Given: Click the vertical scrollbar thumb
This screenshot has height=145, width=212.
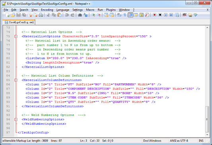Looking at the screenshot, I should click(x=207, y=119).
